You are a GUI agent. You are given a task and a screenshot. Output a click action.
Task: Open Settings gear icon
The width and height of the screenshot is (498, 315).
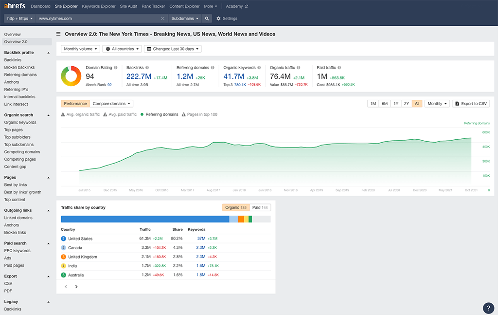[218, 19]
